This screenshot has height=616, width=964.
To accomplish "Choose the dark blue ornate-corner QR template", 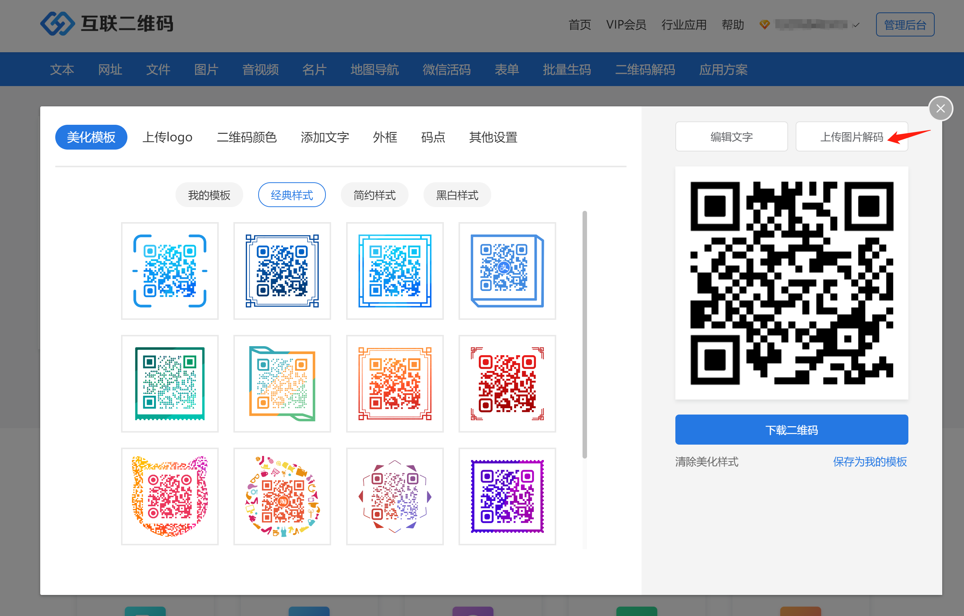I will tap(282, 271).
